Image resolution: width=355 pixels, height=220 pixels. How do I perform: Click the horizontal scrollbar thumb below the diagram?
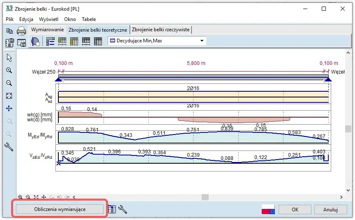(205, 197)
